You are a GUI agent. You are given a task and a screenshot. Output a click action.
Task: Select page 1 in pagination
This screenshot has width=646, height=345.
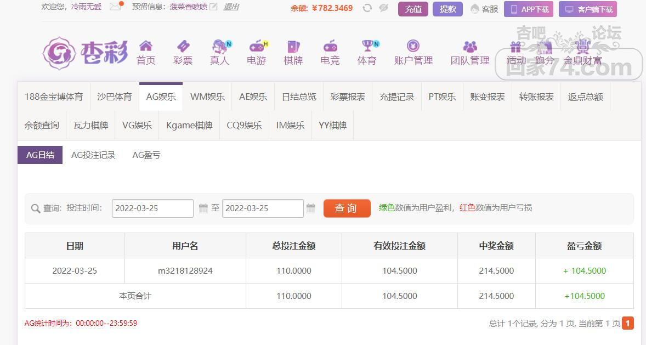pos(627,323)
